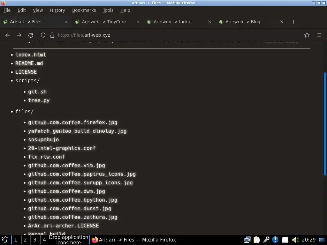Open the README.md link
Screen dimensions: 327x245
tap(29, 63)
